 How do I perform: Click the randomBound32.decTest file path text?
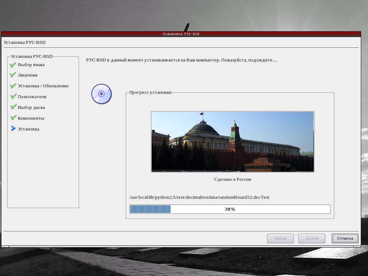click(199, 197)
